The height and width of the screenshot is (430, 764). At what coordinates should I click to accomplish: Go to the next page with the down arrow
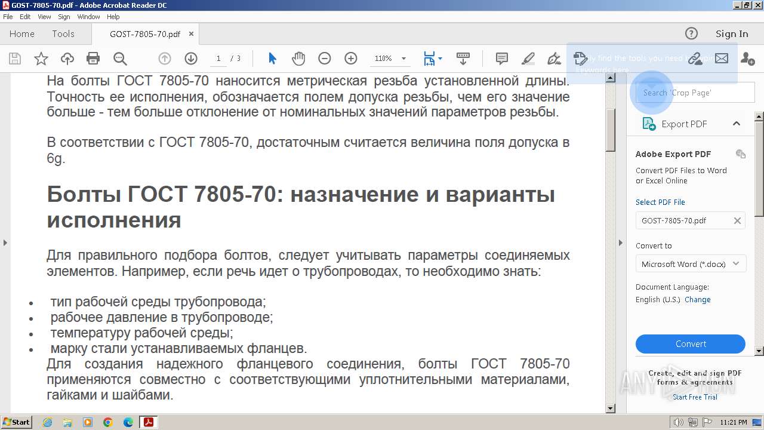pyautogui.click(x=191, y=59)
